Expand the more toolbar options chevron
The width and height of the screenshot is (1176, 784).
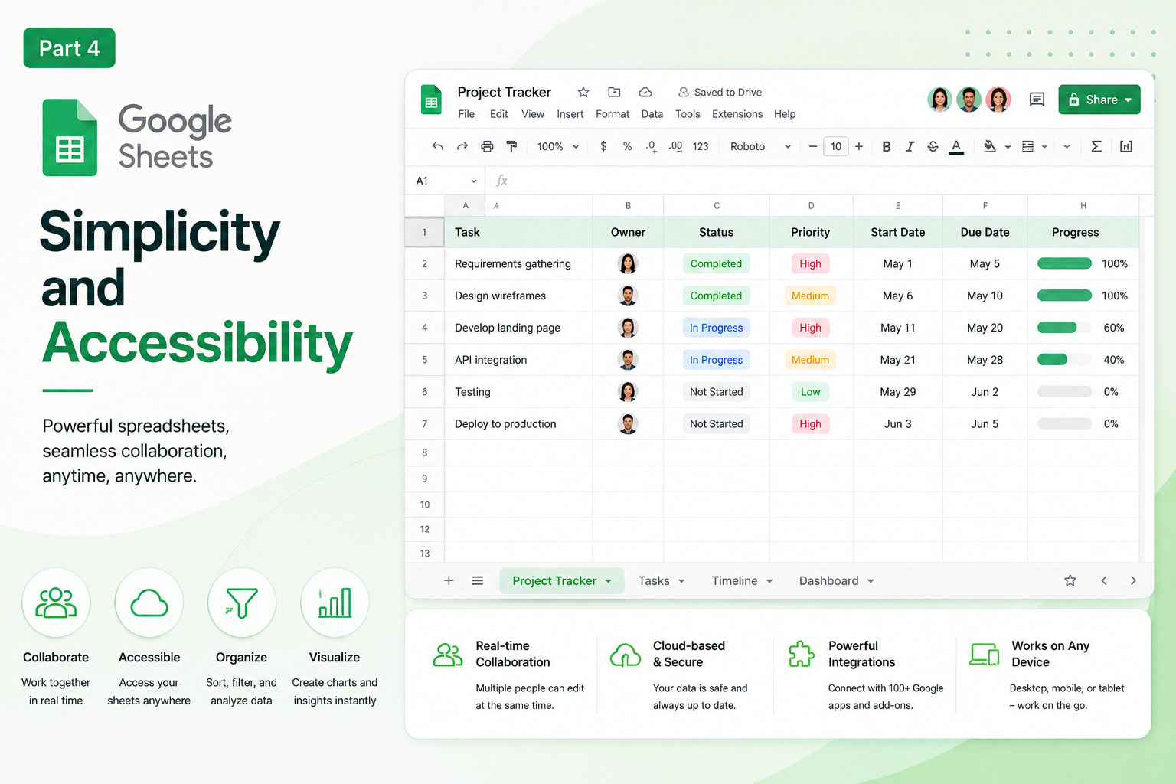(x=1067, y=147)
